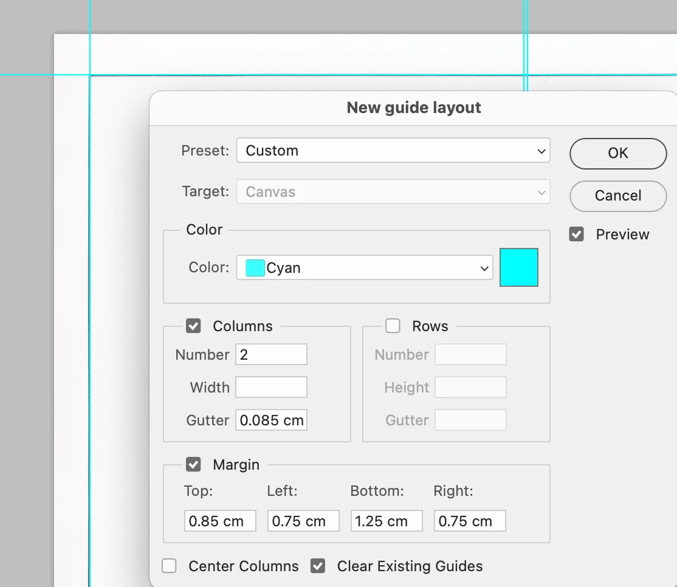Toggle the Preview checkbox
The height and width of the screenshot is (587, 677).
tap(576, 235)
